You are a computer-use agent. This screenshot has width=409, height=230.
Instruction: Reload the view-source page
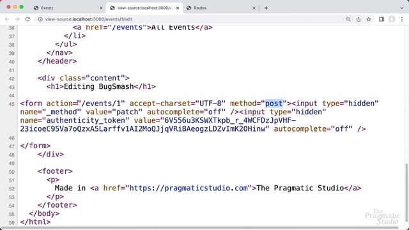(x=27, y=19)
